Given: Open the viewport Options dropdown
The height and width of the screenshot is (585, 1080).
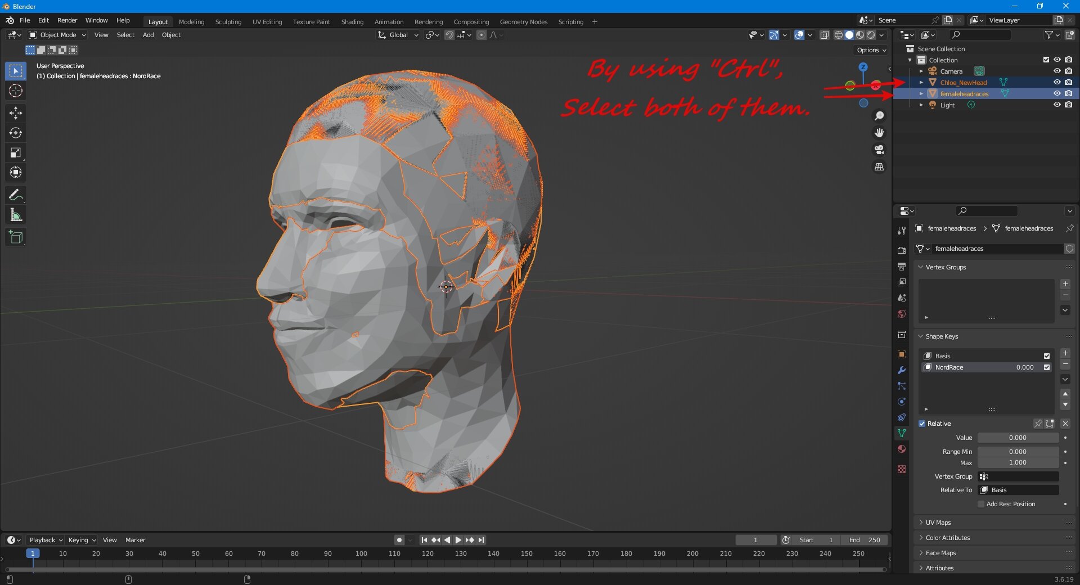Looking at the screenshot, I should [871, 50].
